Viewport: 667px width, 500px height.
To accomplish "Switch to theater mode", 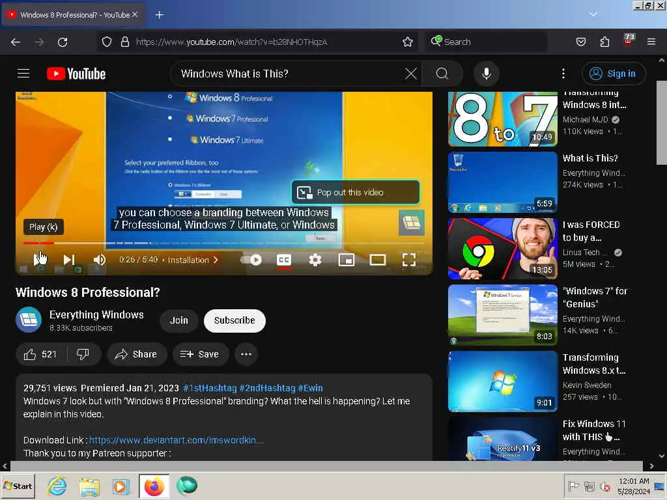I will point(377,259).
